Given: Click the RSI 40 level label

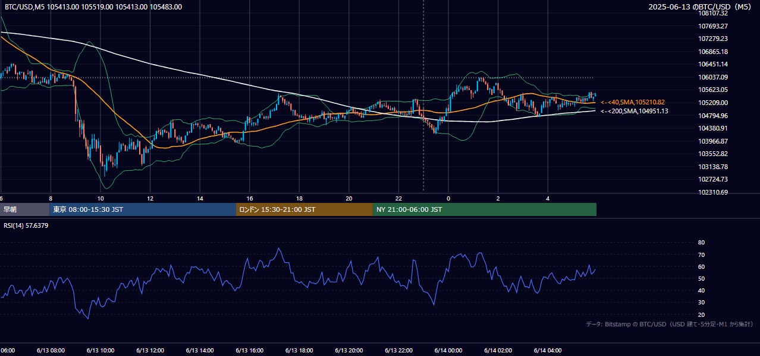Looking at the screenshot, I should 701,290.
